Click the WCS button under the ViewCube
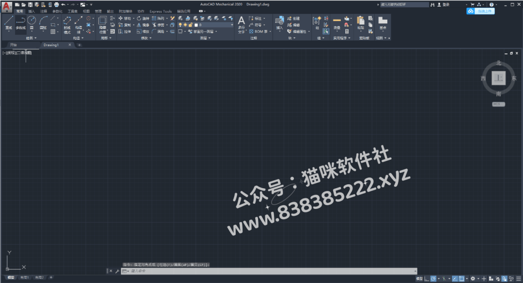This screenshot has height=283, width=523. pos(498,104)
